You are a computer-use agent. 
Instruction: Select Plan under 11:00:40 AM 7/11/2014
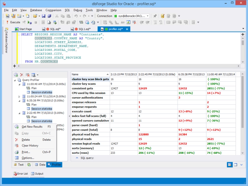pyautogui.click(x=34, y=88)
